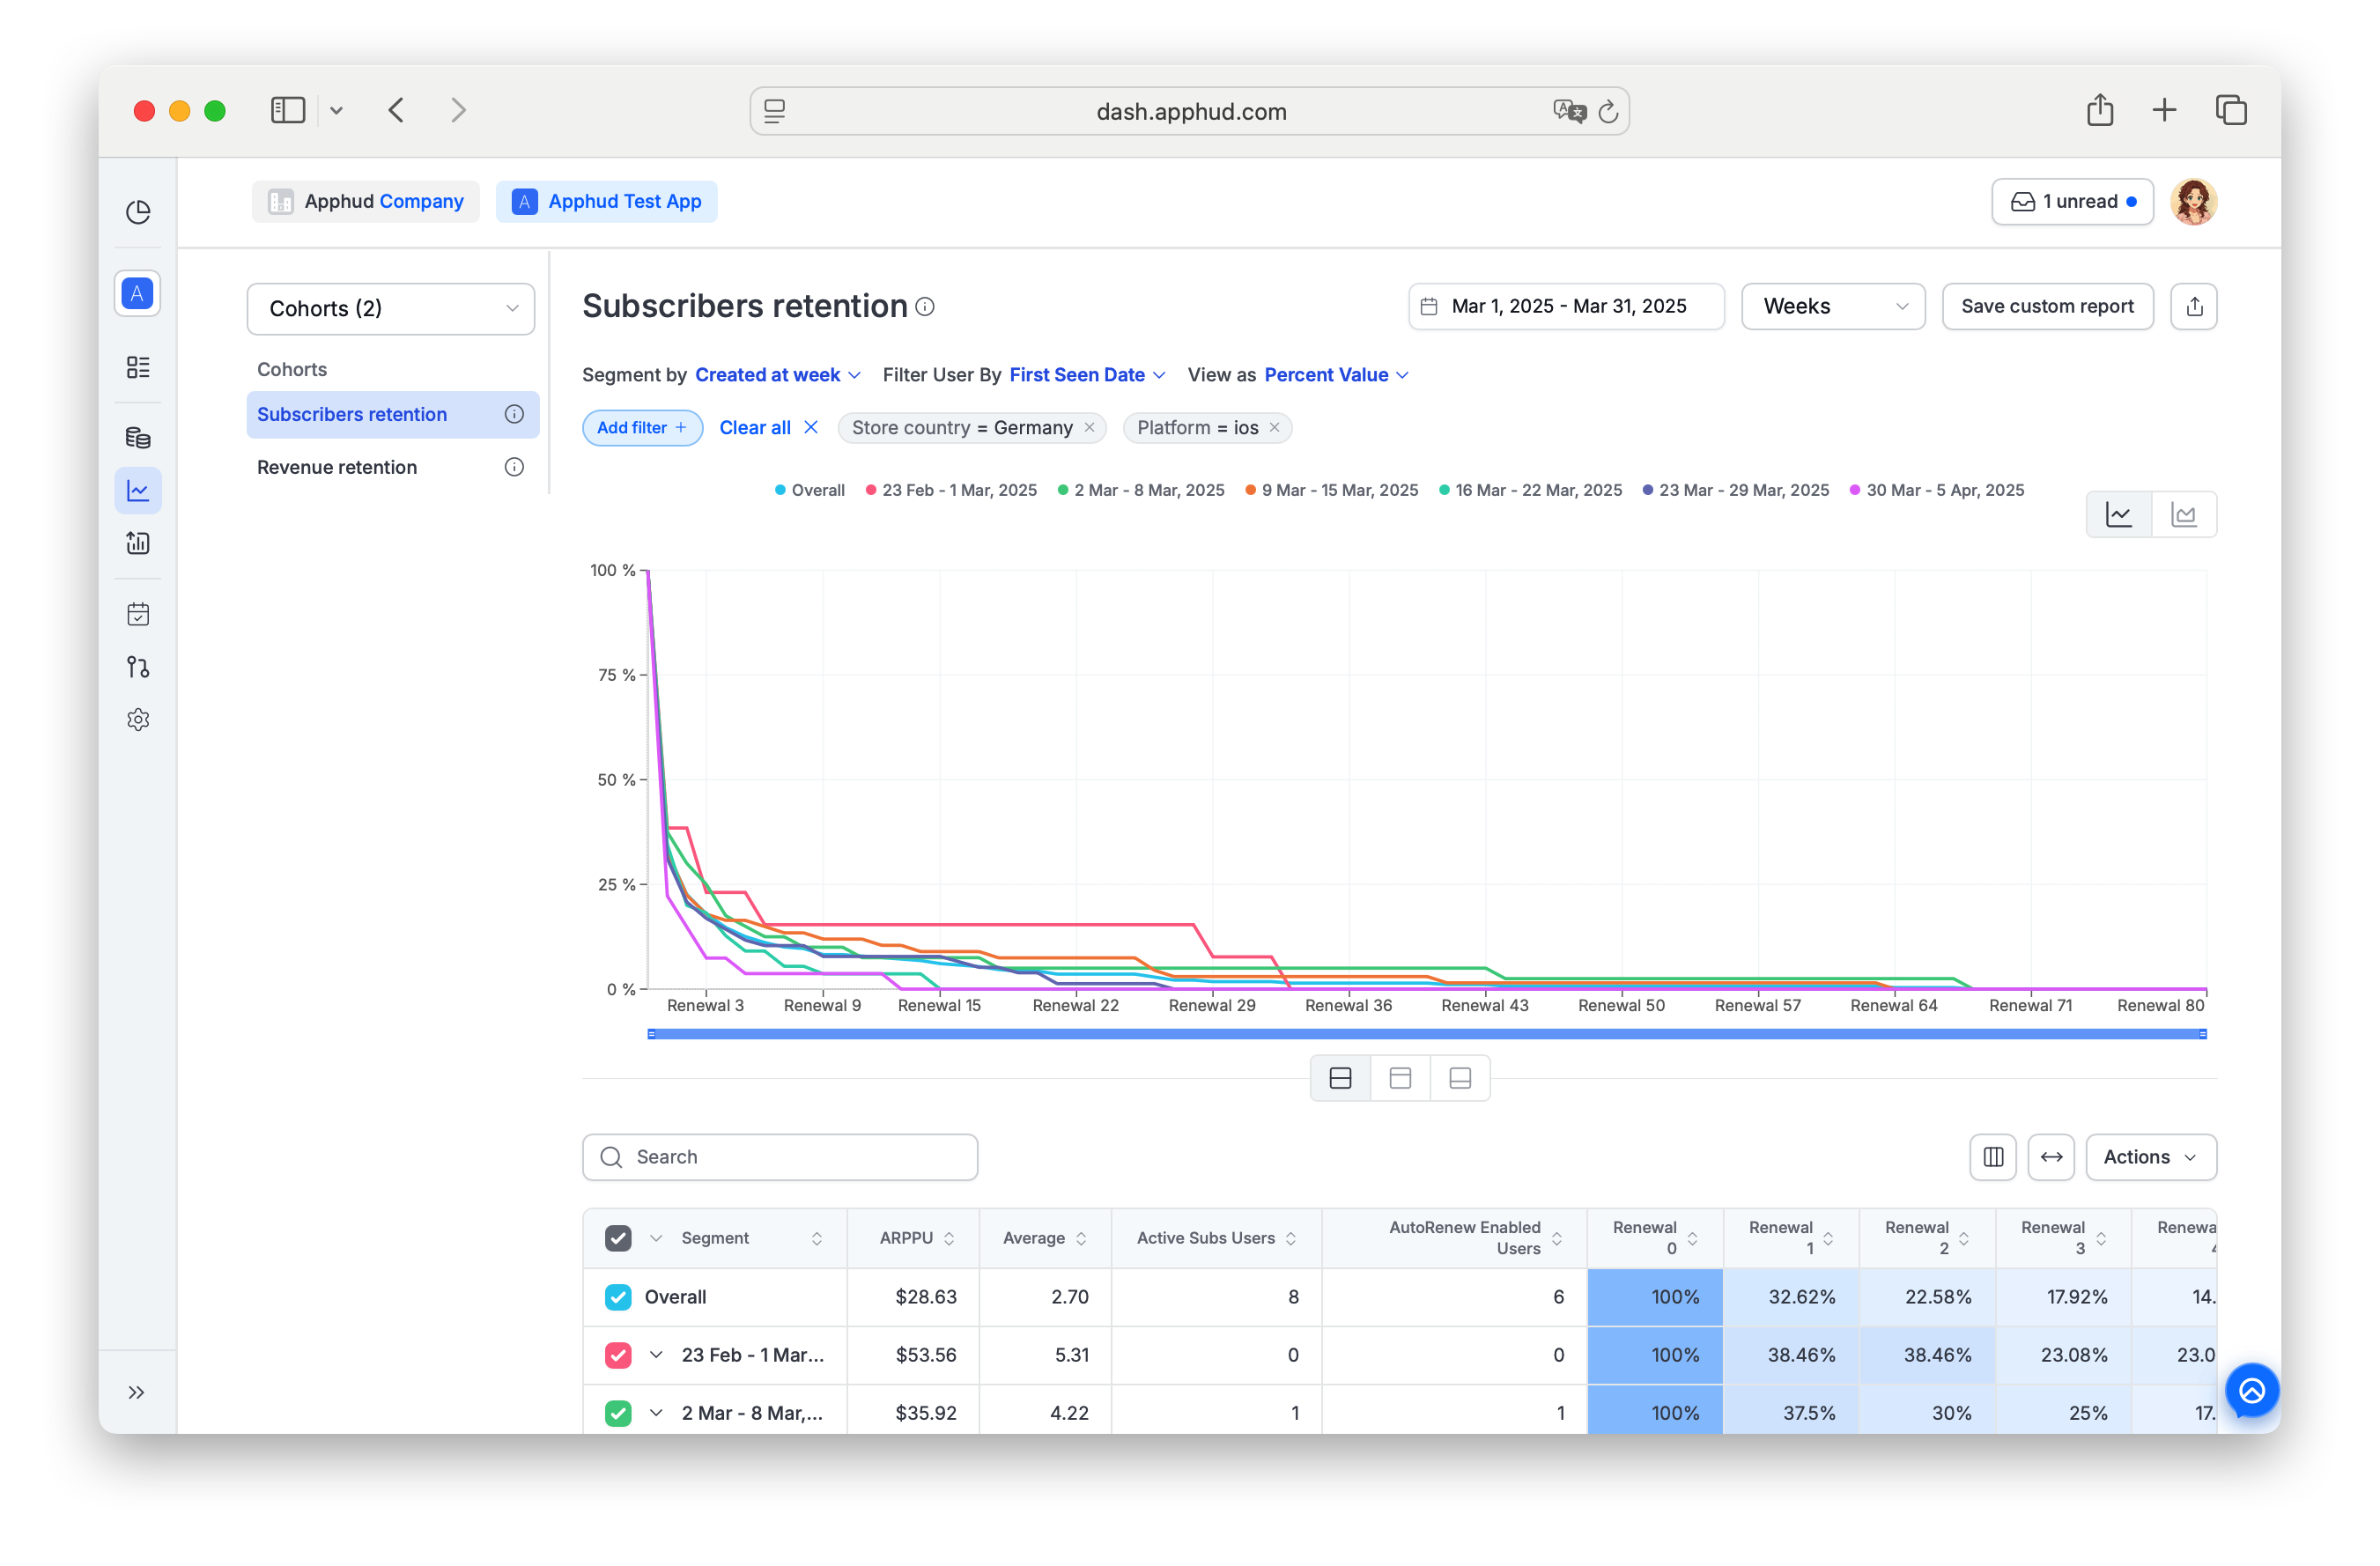This screenshot has width=2380, height=1566.
Task: Toggle 16 Mar - 22 Mar legend series
Action: coord(1531,490)
